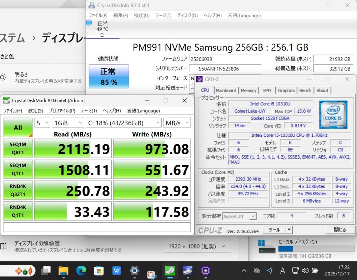This screenshot has height=280, width=357.
Task: Open test count dropdown showing 5
Action: [x=42, y=123]
